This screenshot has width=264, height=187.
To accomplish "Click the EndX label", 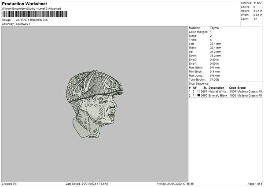I will click(193, 60).
